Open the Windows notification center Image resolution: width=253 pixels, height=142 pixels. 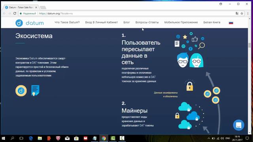click(x=247, y=138)
